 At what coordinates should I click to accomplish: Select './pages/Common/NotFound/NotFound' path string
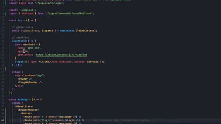click(69, 13)
